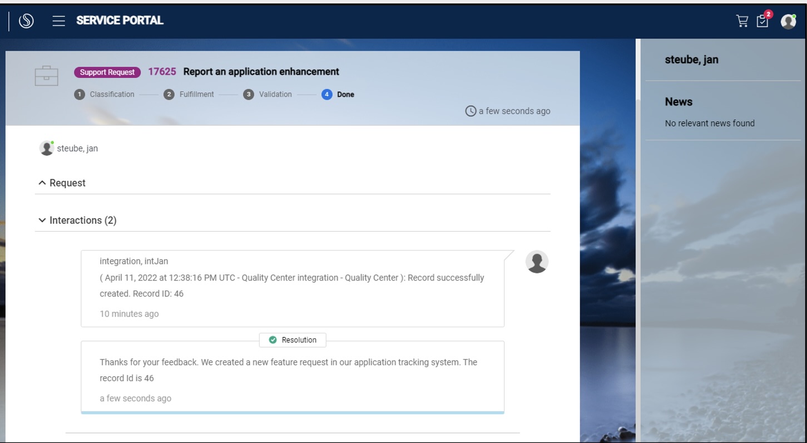Image resolution: width=807 pixels, height=443 pixels.
Task: Click steube, jan's online status indicator dot
Action: click(53, 143)
